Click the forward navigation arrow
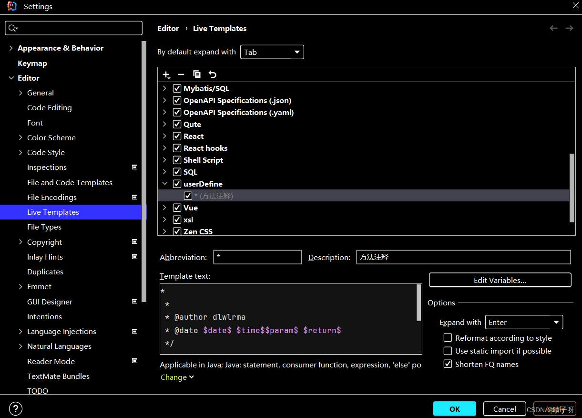The width and height of the screenshot is (582, 418). (x=569, y=28)
